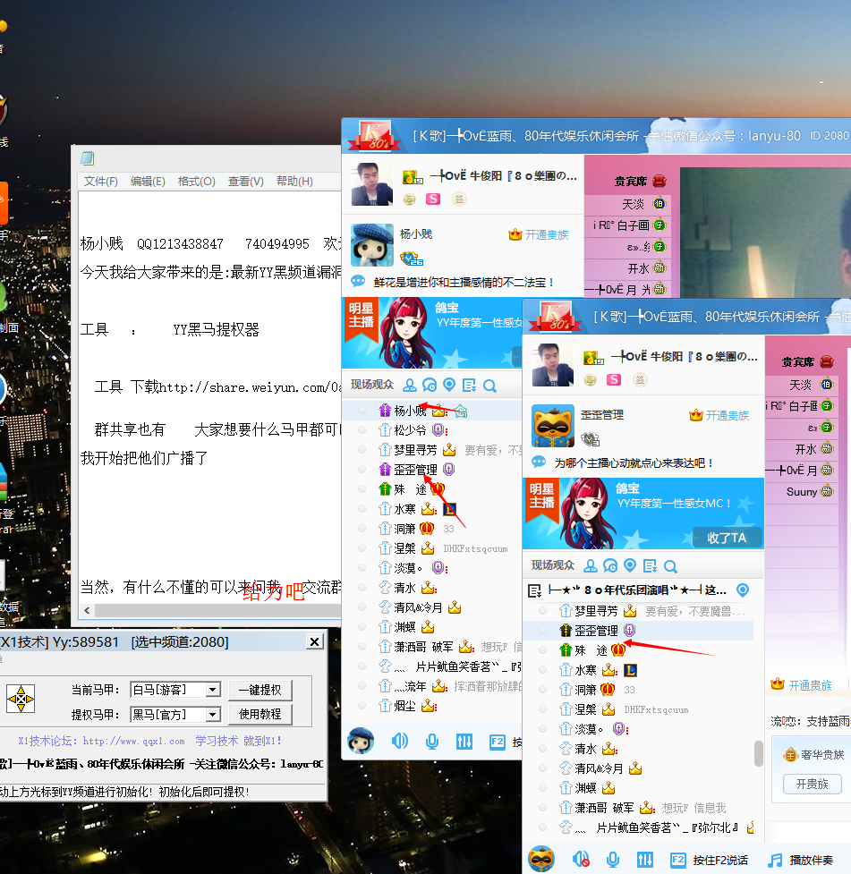Click the host photo thumbnail in back YY window
The width and height of the screenshot is (851, 874).
click(372, 184)
